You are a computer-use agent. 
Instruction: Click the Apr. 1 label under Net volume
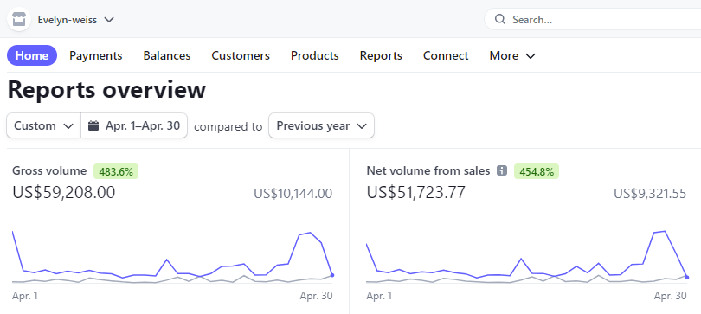click(x=379, y=296)
